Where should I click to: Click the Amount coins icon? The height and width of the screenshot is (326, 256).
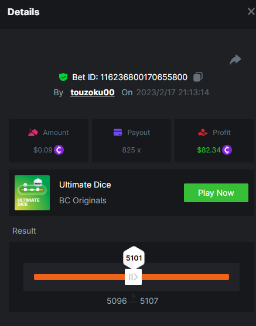(33, 133)
